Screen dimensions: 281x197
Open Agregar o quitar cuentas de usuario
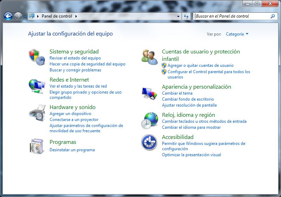tap(200, 65)
